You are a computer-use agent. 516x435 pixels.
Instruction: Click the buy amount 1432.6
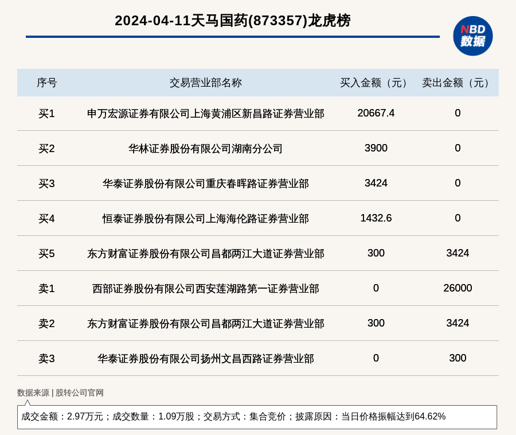(x=376, y=218)
